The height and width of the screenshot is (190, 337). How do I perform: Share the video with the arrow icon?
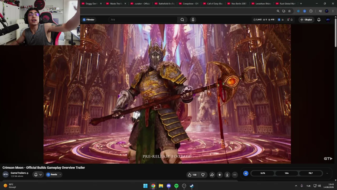click(212, 175)
